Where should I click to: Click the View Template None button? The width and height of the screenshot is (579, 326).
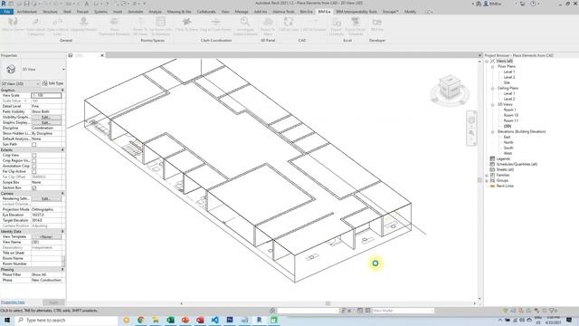(46, 237)
